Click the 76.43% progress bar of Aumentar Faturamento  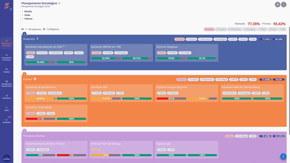pyautogui.click(x=40, y=62)
